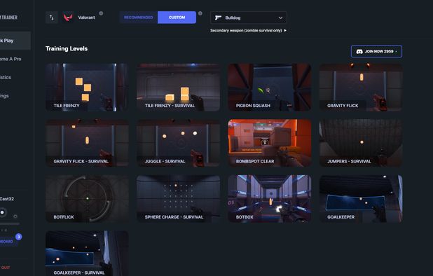Click the Valorant logo icon
This screenshot has height=276, width=433.
point(68,18)
